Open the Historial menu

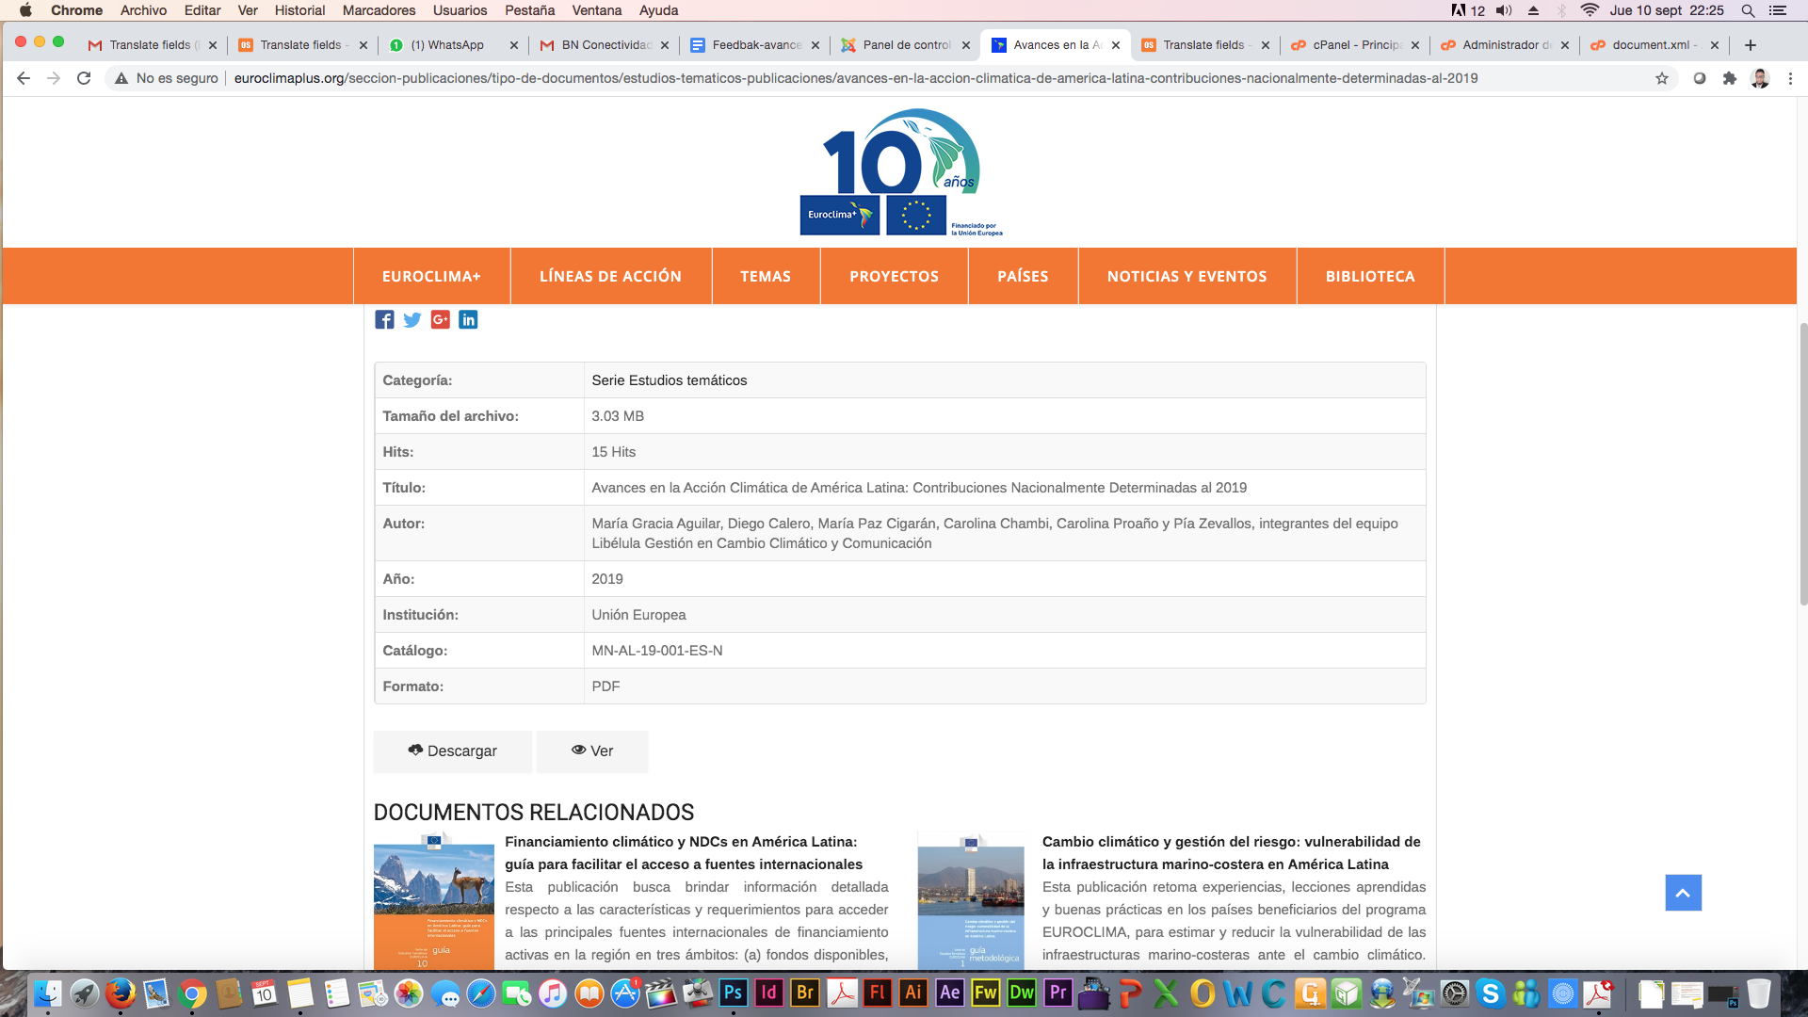pyautogui.click(x=299, y=10)
